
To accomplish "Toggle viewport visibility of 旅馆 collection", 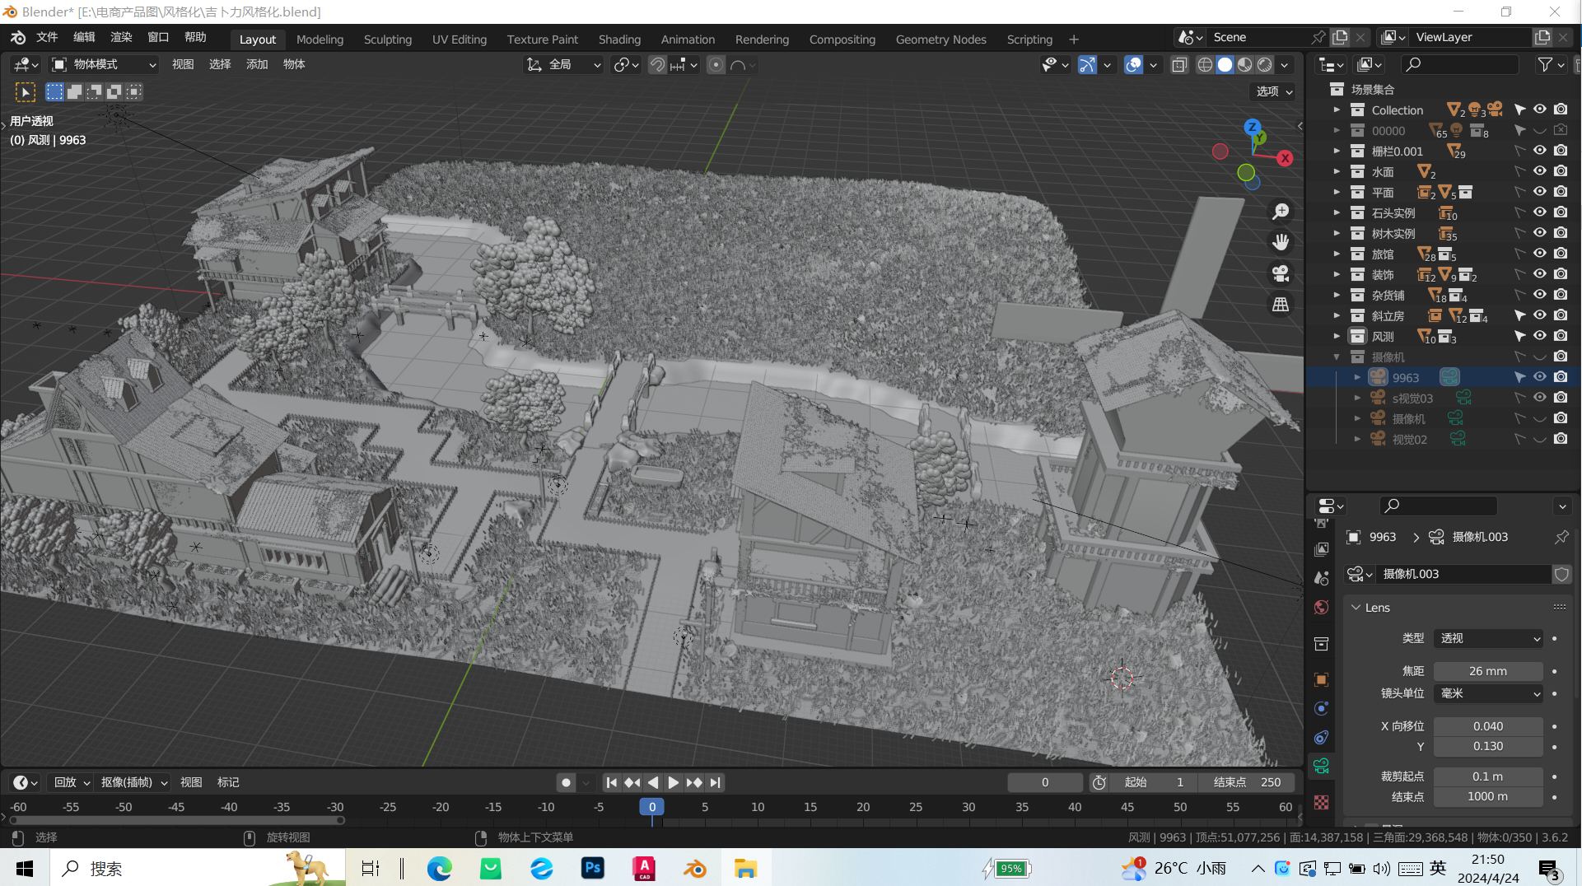I will click(1539, 254).
